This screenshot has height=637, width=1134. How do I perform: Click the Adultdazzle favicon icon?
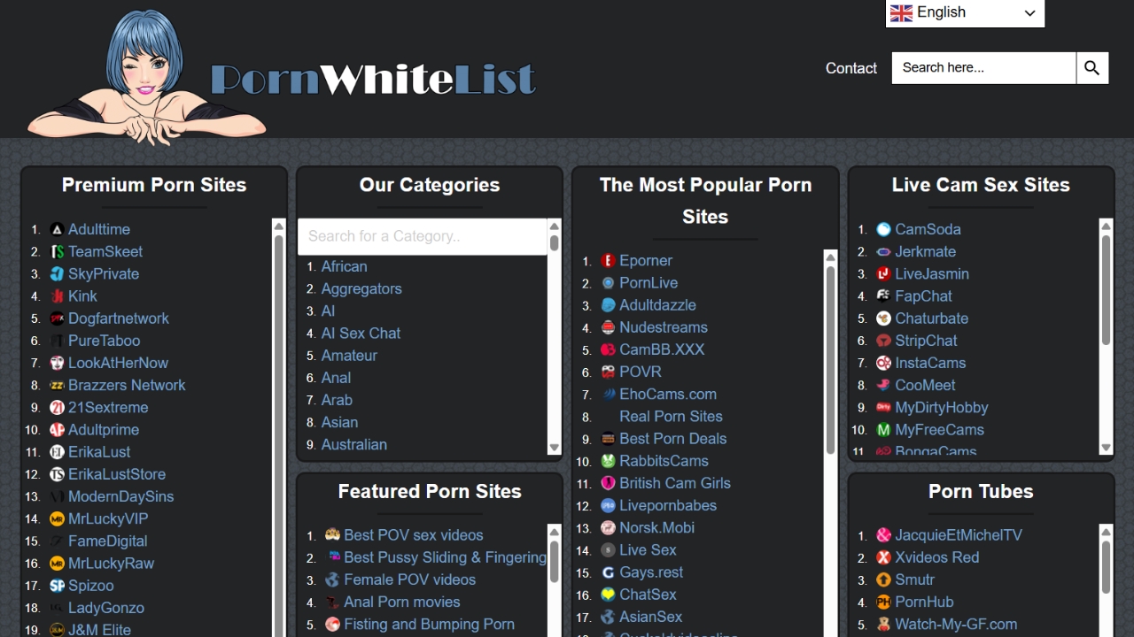point(608,305)
